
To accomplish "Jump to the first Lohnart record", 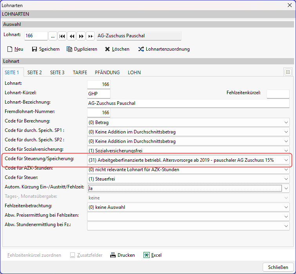I will pos(62,36).
